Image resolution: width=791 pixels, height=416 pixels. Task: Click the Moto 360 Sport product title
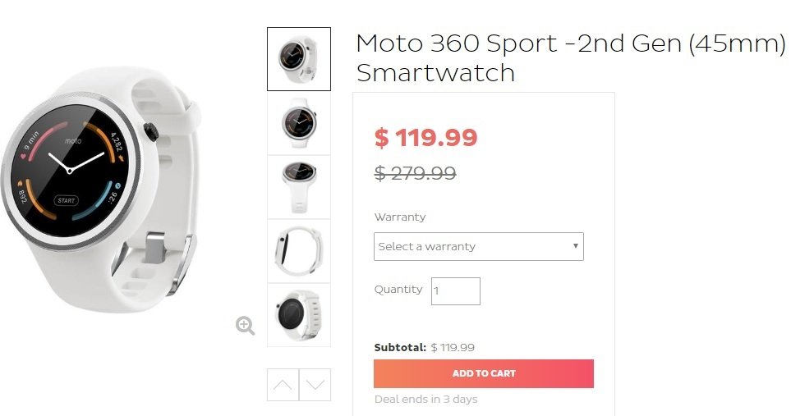point(570,57)
